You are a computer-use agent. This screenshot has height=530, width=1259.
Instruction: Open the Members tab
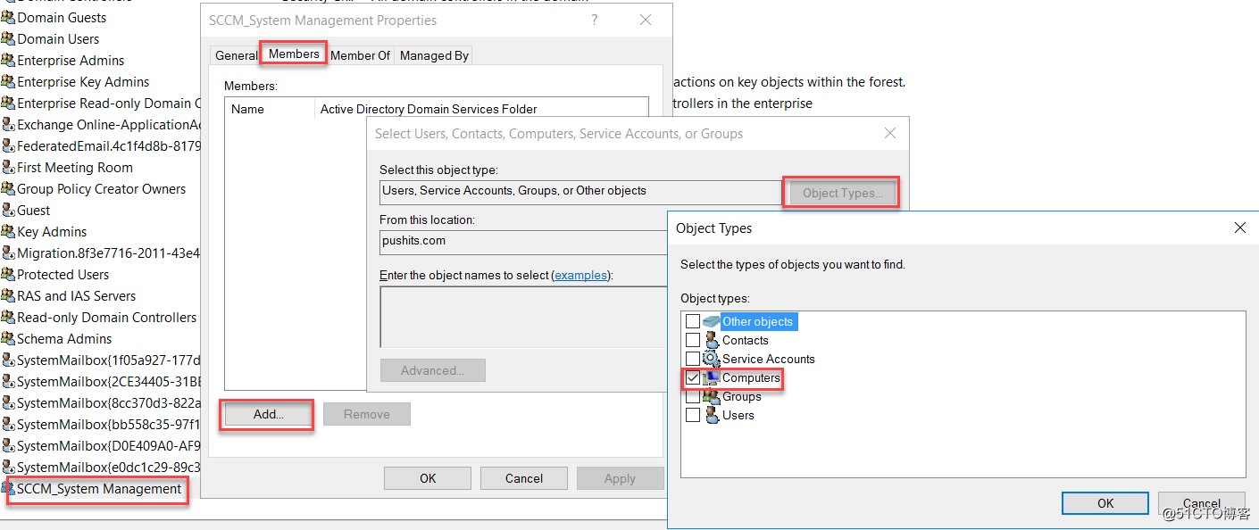click(x=294, y=54)
